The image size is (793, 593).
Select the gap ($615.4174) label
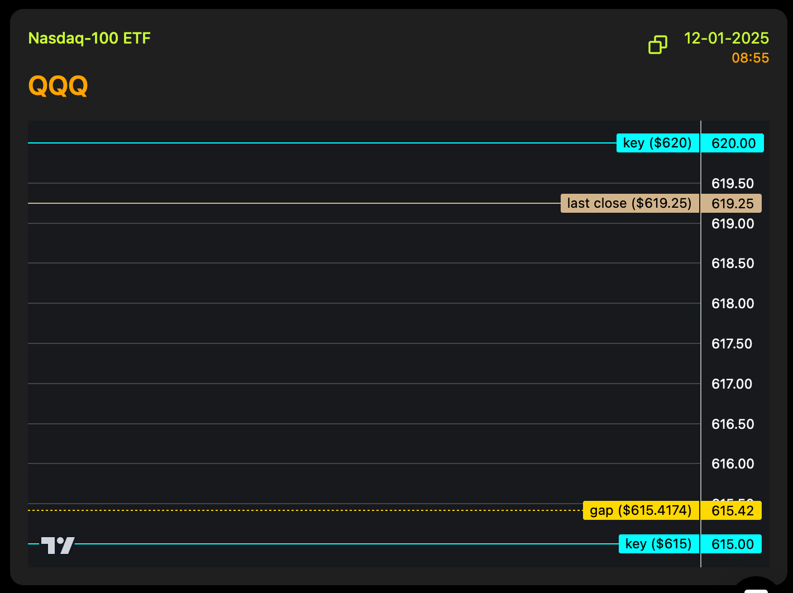click(641, 510)
